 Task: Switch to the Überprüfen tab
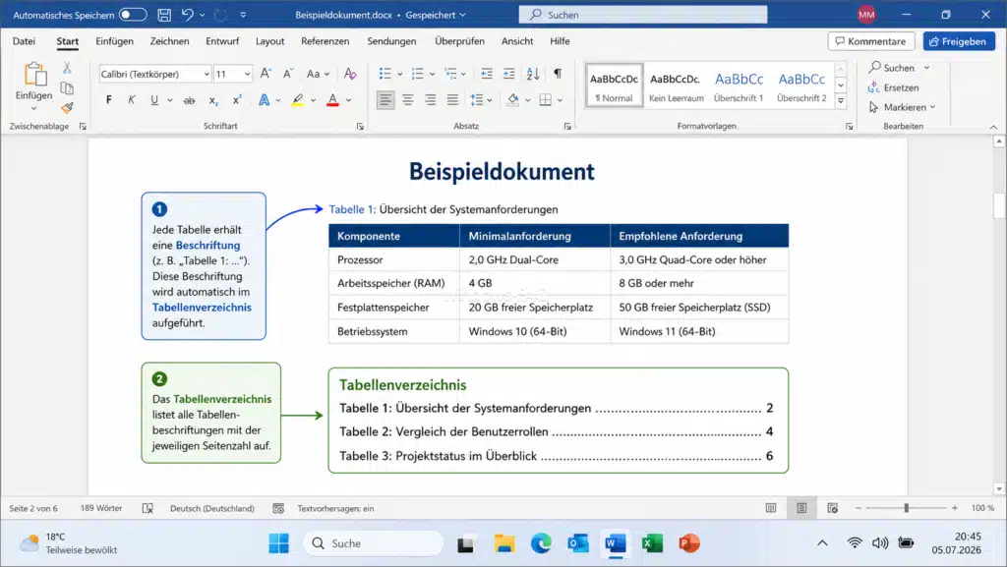[459, 41]
